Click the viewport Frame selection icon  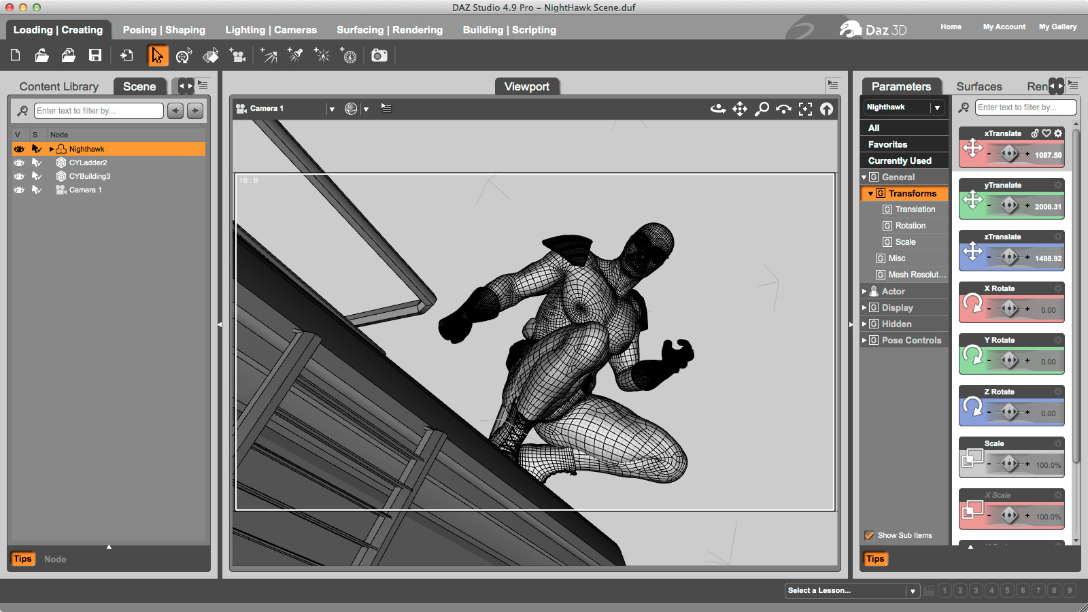pyautogui.click(x=805, y=109)
